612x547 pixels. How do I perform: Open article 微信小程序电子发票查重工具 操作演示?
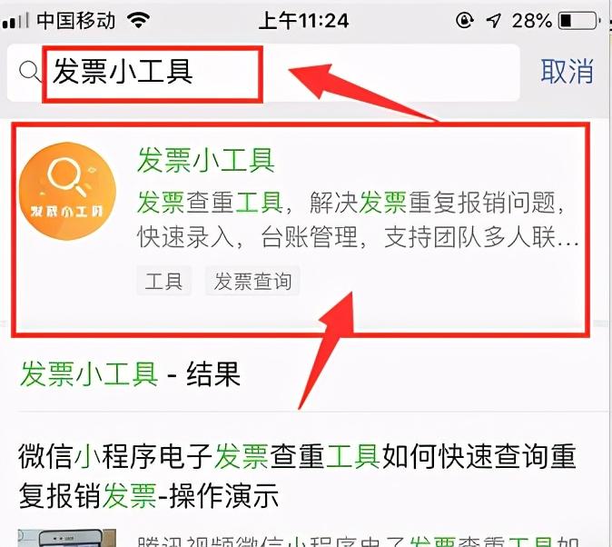click(298, 476)
